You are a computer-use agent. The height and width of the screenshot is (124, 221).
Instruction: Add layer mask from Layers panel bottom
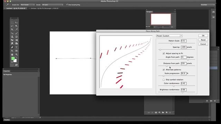156,113
